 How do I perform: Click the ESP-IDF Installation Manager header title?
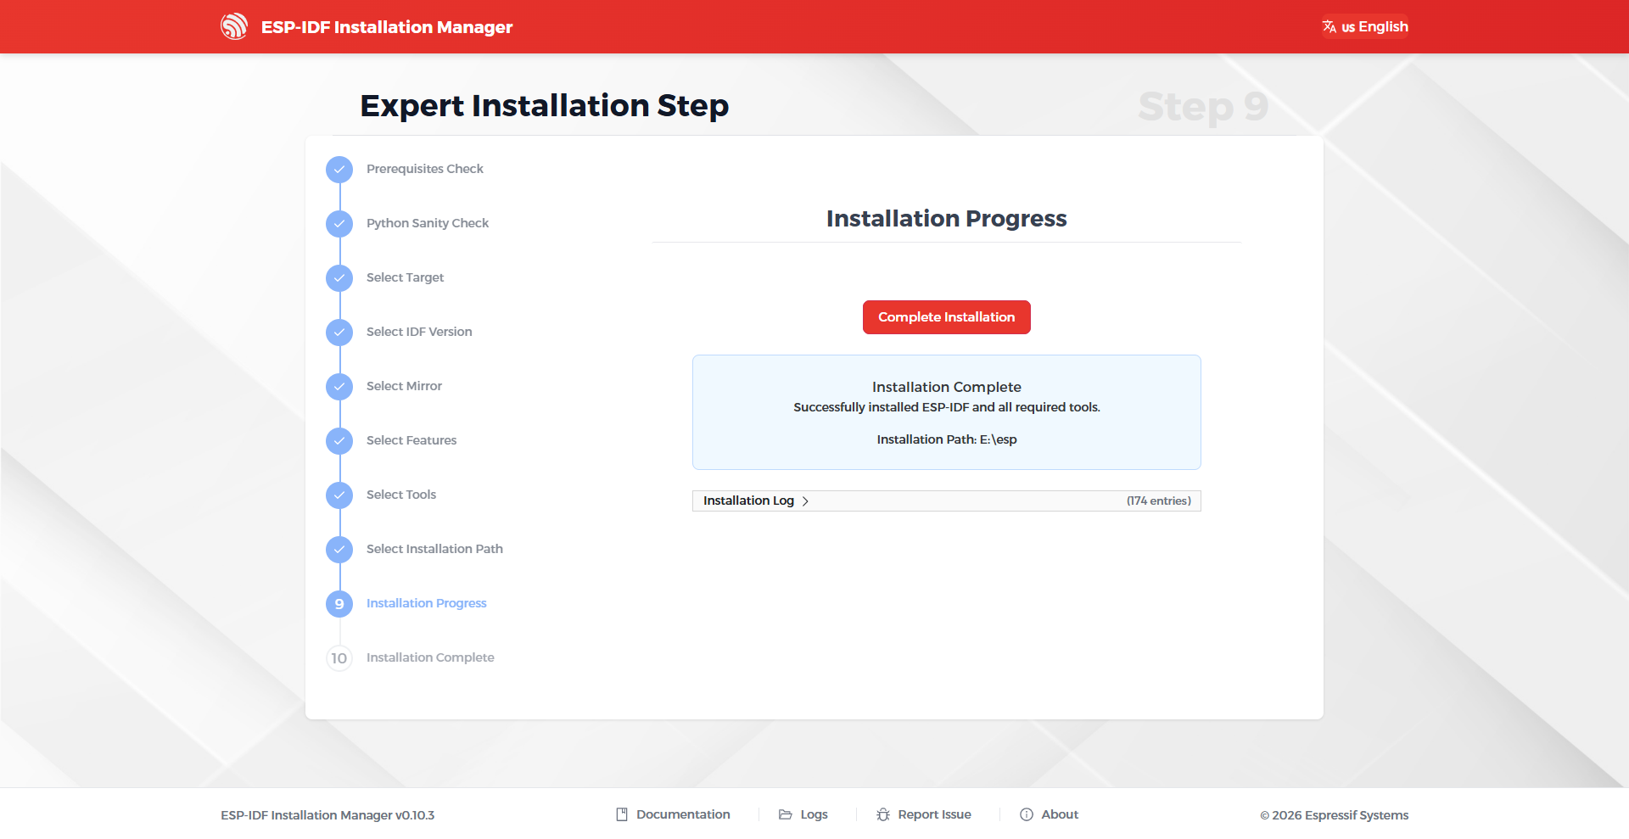coord(387,27)
